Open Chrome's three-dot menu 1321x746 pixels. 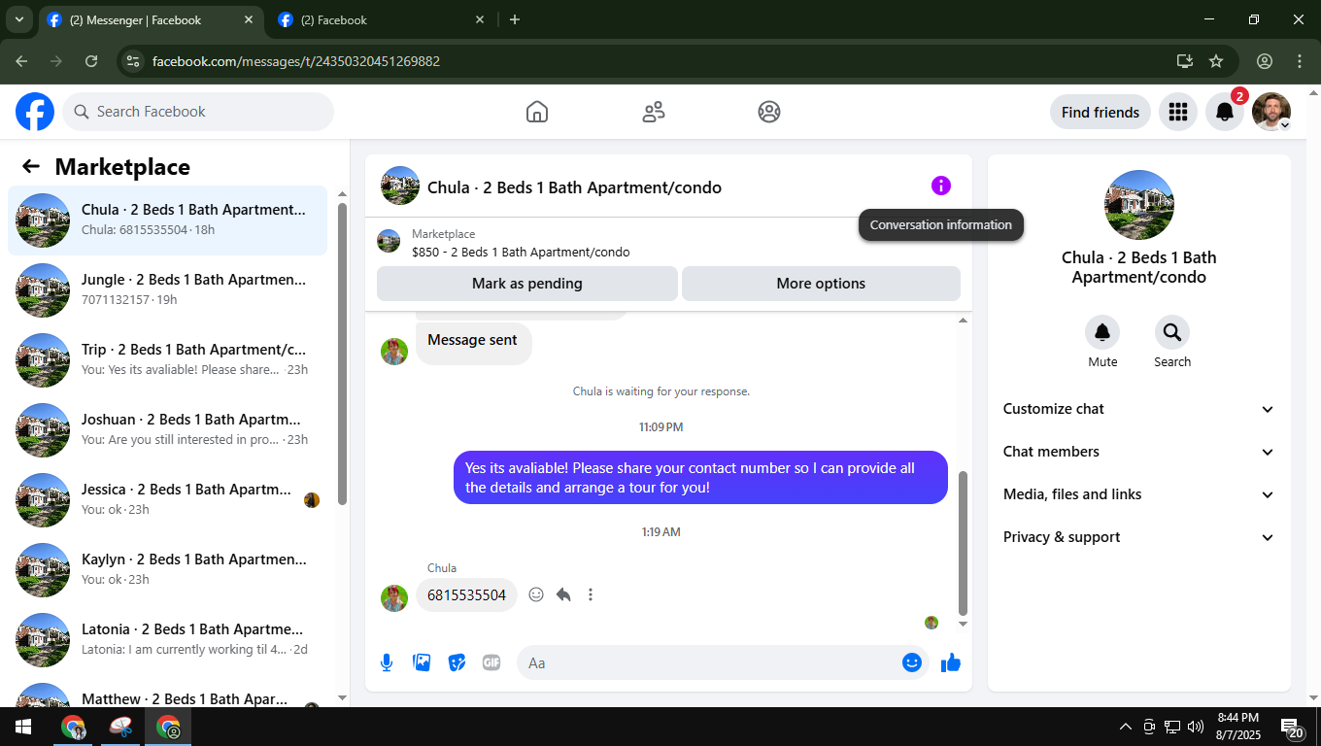click(1300, 61)
